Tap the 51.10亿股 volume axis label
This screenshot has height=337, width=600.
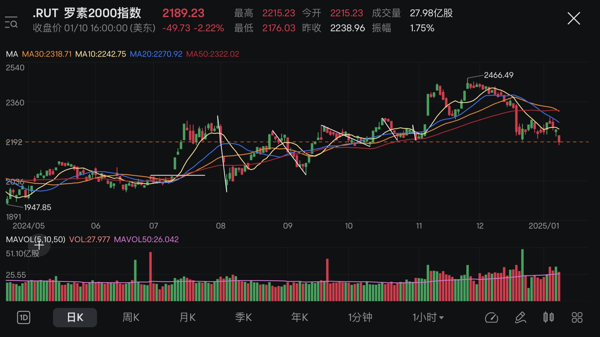pyautogui.click(x=23, y=253)
